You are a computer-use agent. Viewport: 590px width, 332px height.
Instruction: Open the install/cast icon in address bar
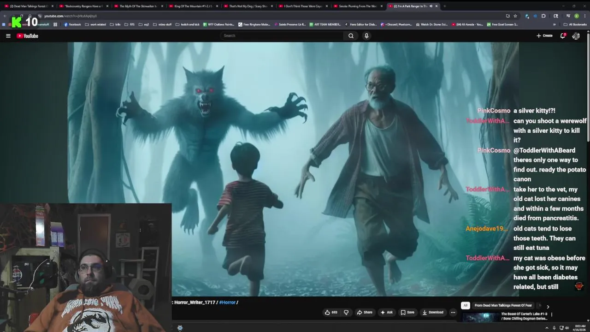(x=507, y=16)
